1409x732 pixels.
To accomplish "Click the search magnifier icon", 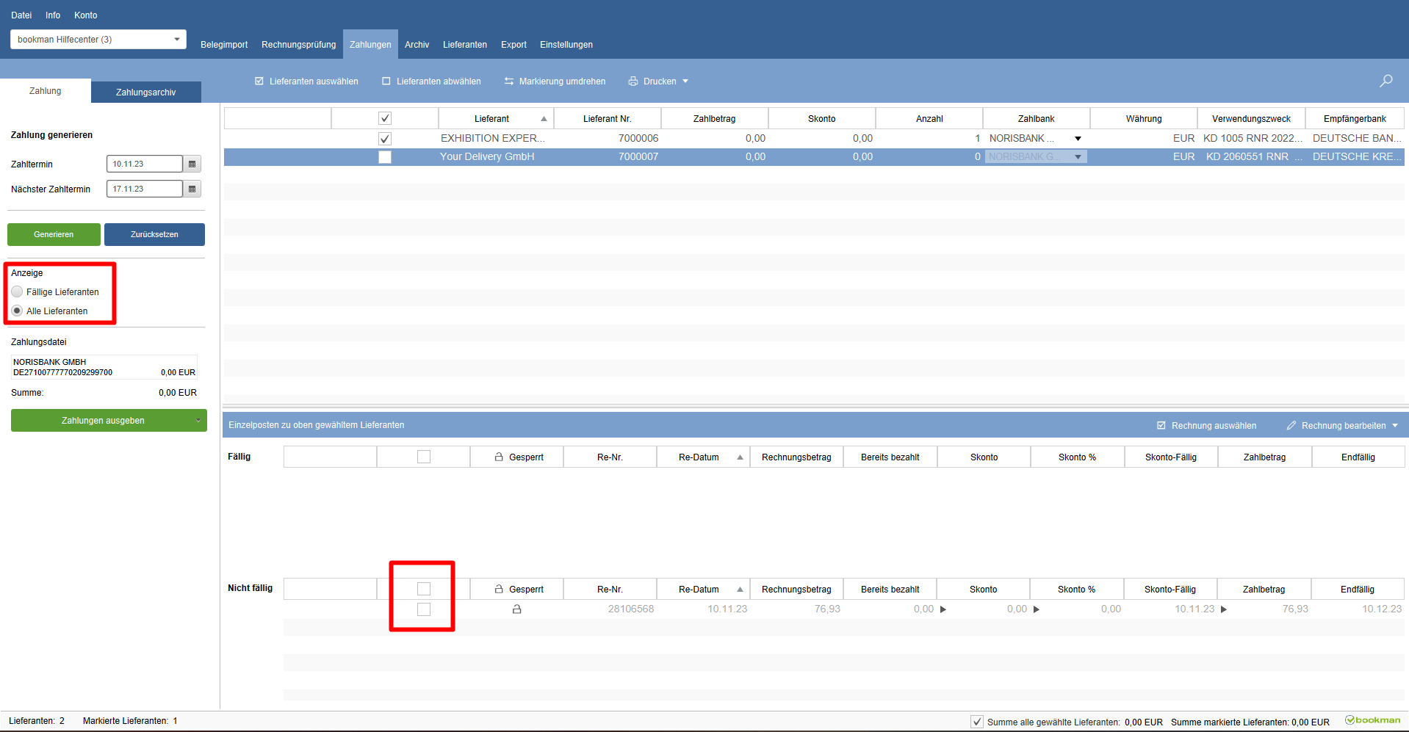I will tap(1385, 81).
